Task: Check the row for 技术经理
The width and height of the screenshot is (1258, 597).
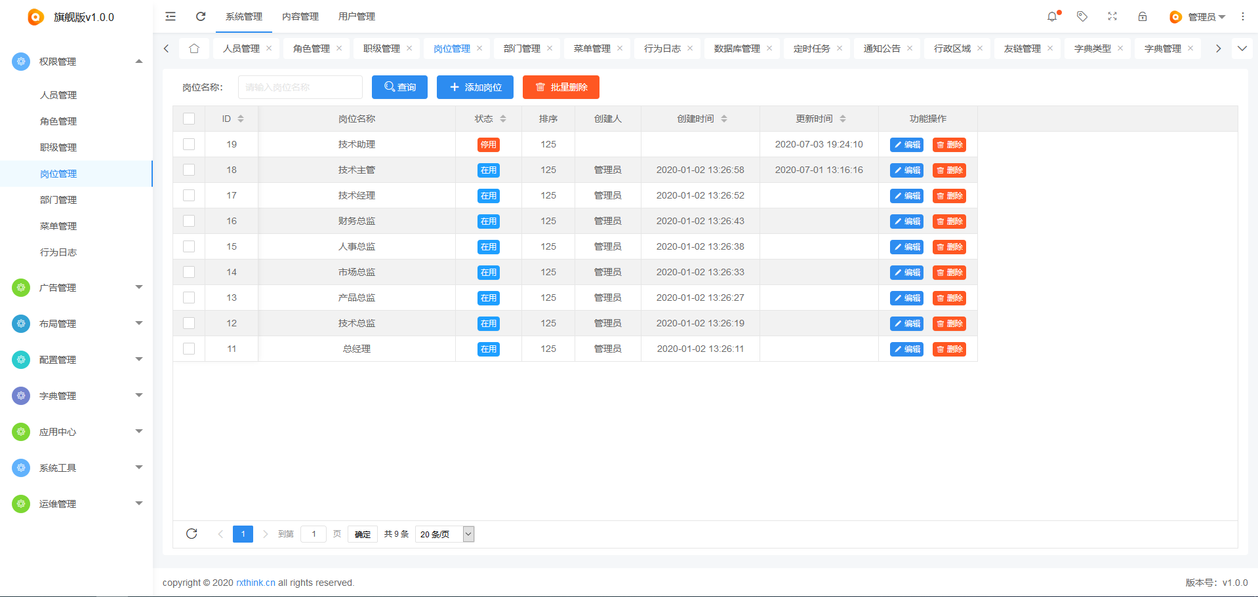Action: click(x=189, y=195)
